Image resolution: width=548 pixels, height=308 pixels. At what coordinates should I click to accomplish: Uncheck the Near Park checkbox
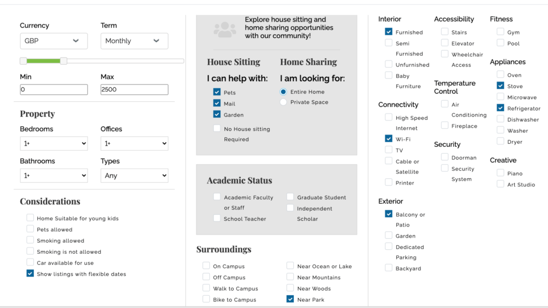pyautogui.click(x=290, y=299)
